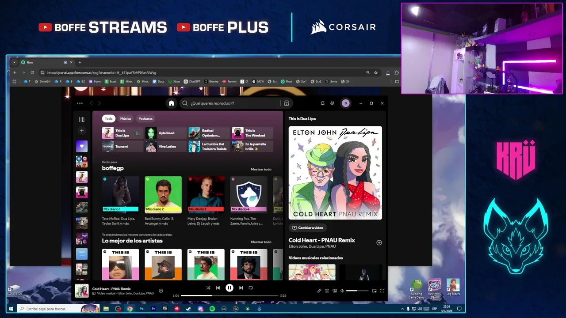Open Connect to a device icon

(334, 291)
